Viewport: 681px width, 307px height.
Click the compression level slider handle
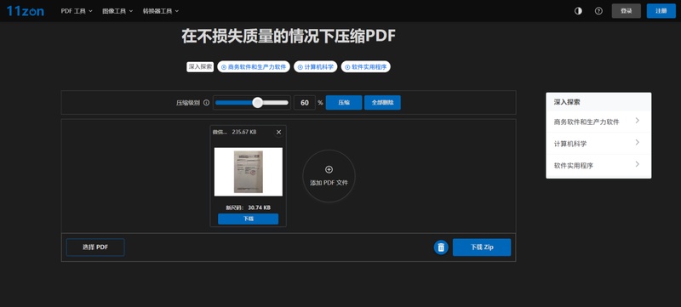point(258,103)
